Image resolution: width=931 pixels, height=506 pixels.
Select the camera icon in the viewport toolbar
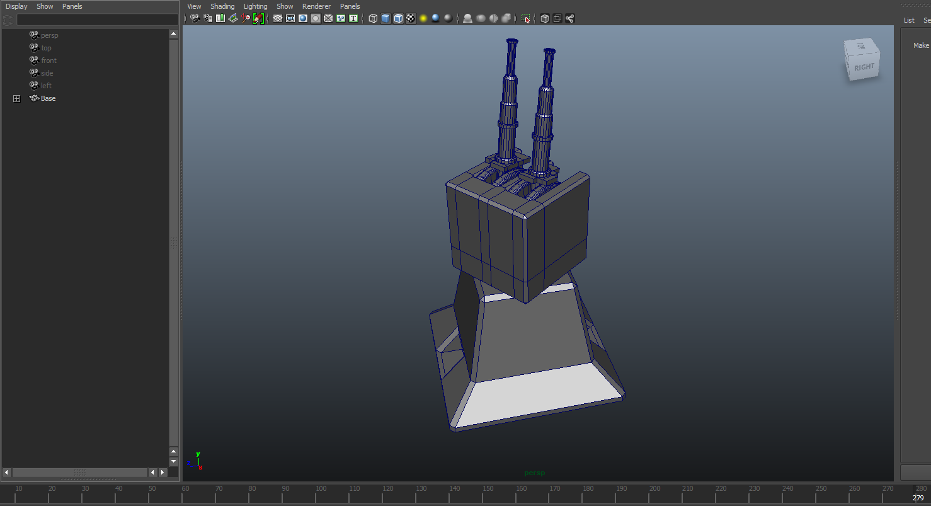pos(195,18)
